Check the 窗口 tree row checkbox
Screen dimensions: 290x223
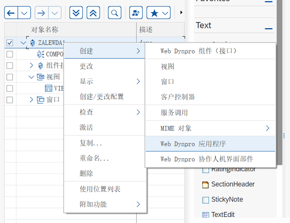coord(10,100)
